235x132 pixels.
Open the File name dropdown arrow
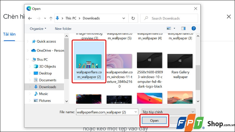click(136, 112)
